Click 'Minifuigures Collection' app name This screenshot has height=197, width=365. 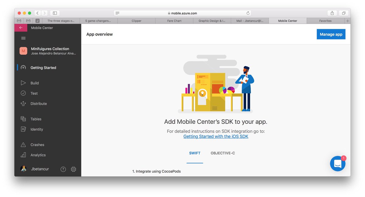coord(50,49)
